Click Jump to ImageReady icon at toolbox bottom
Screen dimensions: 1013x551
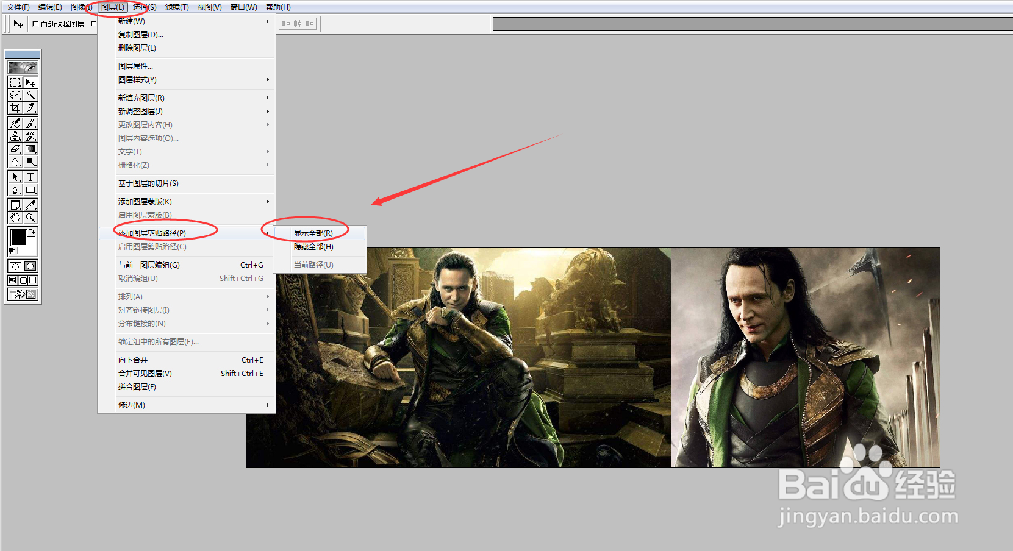point(23,294)
